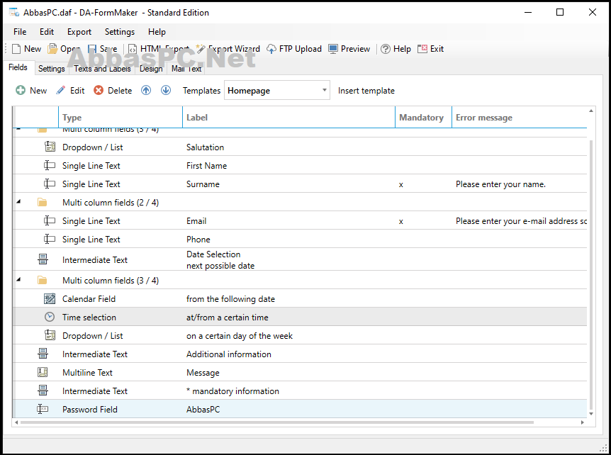
Task: Click the Edit field button
Action: coord(71,91)
